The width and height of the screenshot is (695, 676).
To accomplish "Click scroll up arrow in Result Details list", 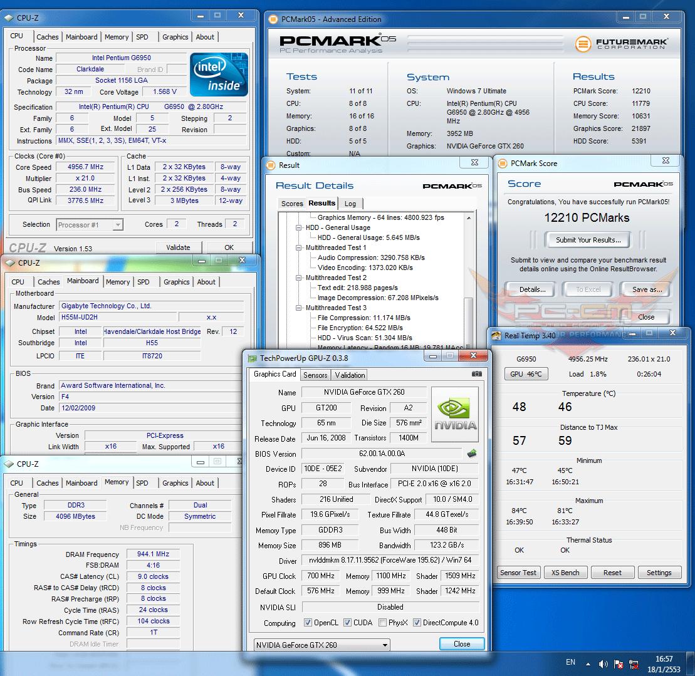I will click(469, 218).
